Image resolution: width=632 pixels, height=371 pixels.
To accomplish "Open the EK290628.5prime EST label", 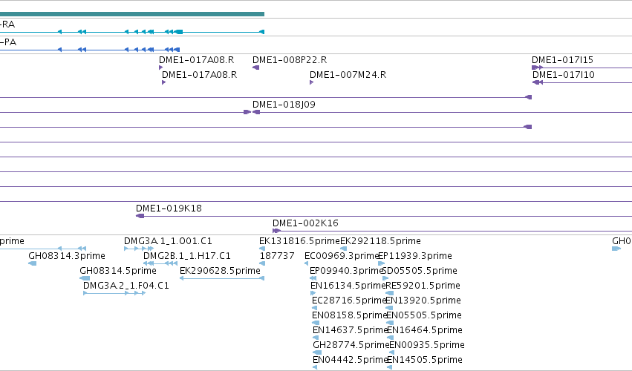I will (220, 271).
